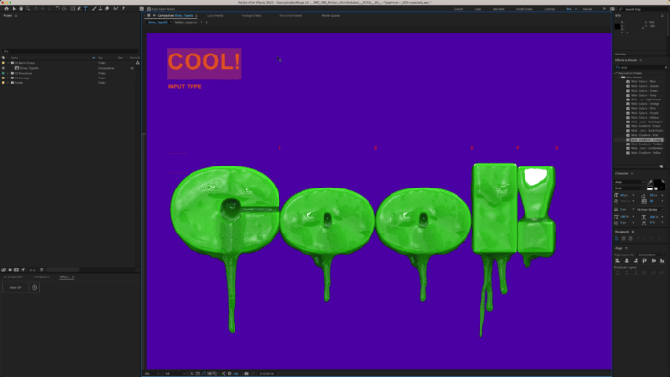Click the fill color swatch in Character panel
The width and height of the screenshot is (670, 377).
(x=659, y=183)
